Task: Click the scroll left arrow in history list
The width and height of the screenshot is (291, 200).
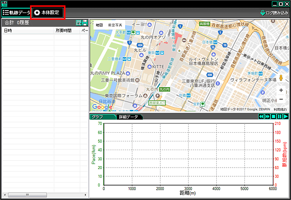Action: click(5, 195)
